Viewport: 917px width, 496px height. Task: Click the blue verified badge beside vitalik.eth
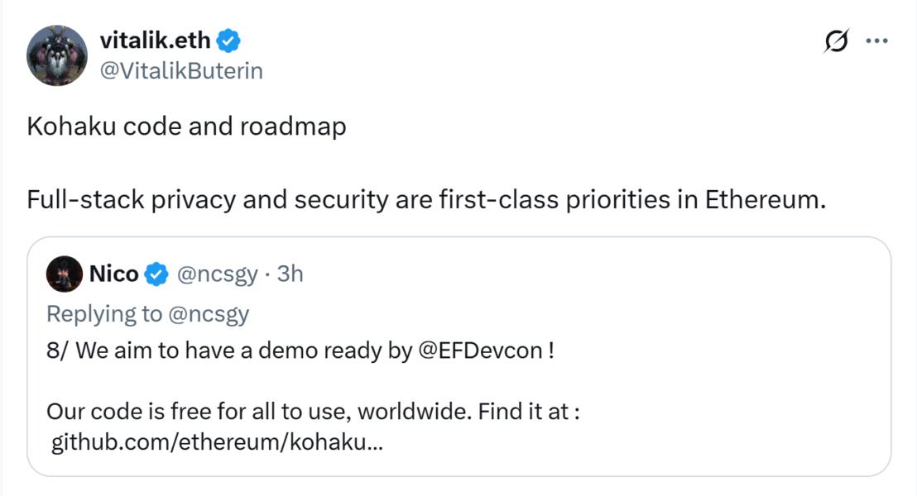pos(229,40)
